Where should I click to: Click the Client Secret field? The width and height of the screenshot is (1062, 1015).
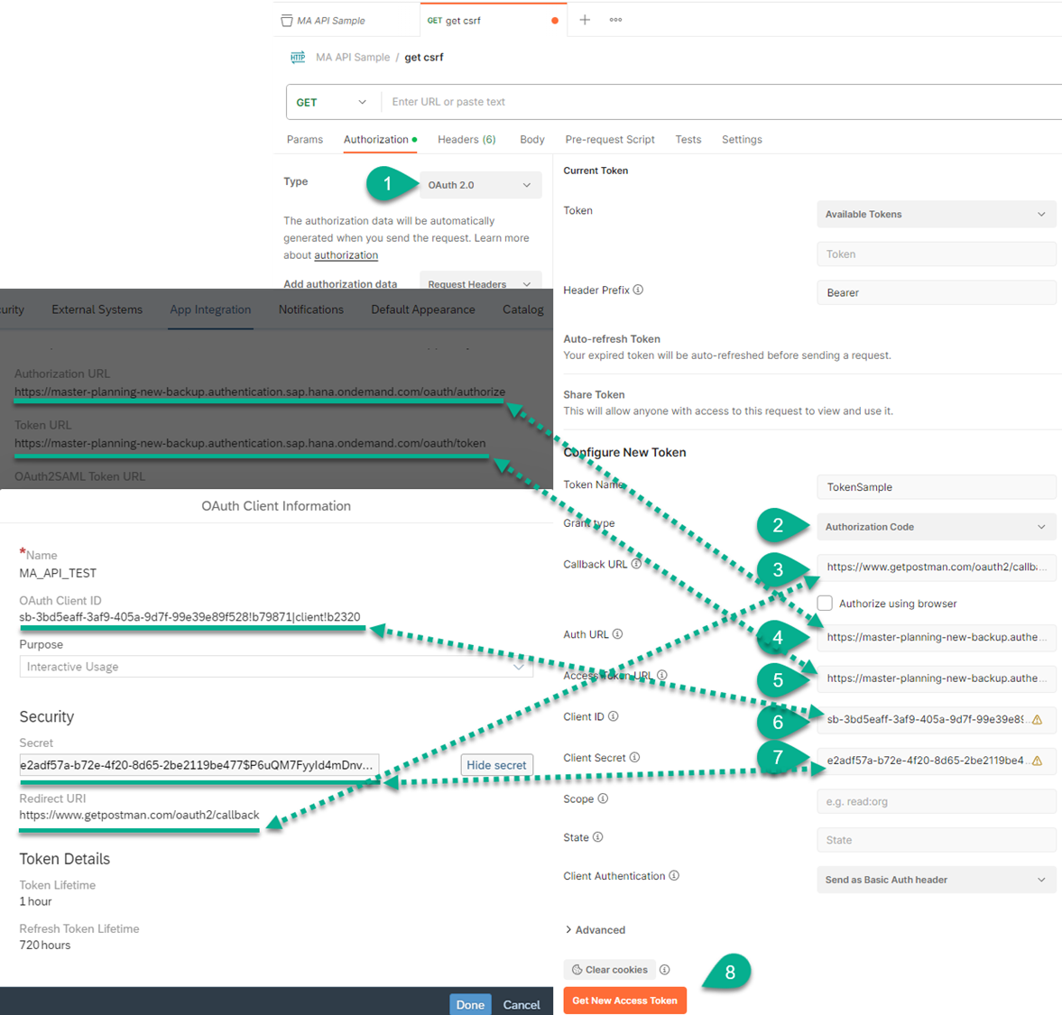click(936, 761)
